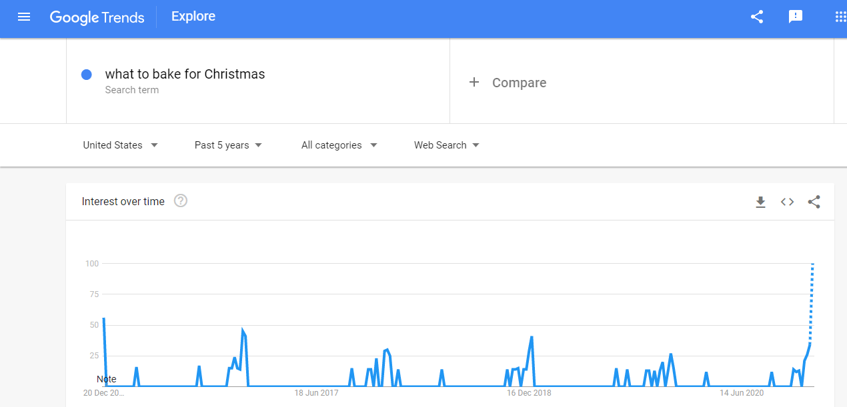Click the Note marker on the chart

click(x=106, y=379)
